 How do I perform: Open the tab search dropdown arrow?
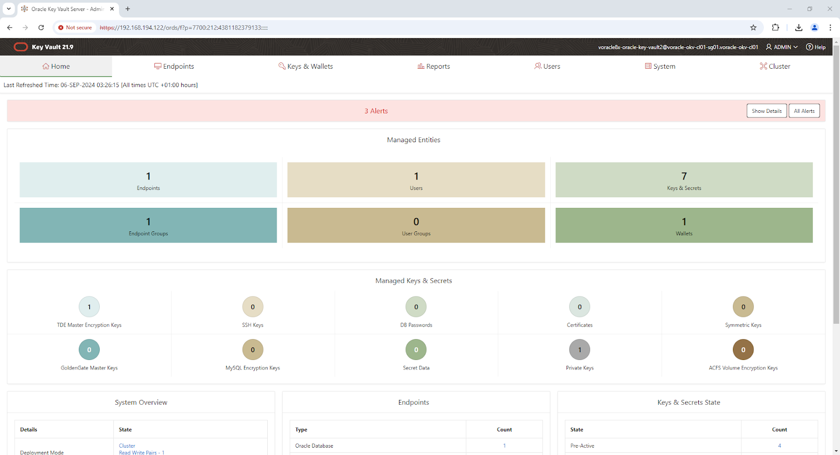8,9
